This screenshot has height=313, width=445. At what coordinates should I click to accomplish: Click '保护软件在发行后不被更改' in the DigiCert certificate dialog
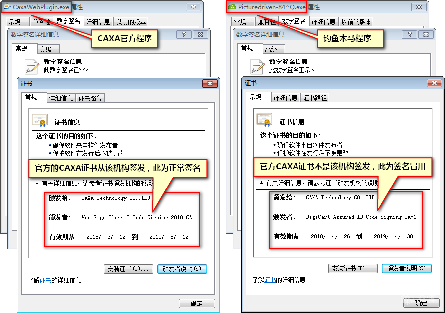click(313, 153)
